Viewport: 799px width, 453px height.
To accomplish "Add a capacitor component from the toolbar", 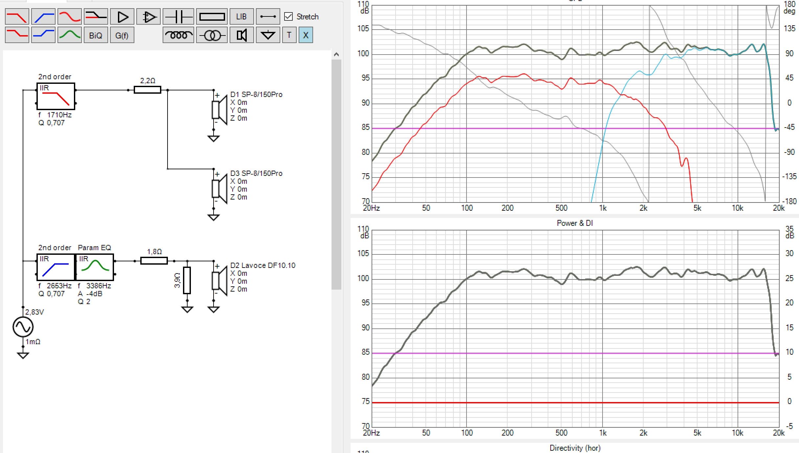I will 178,17.
